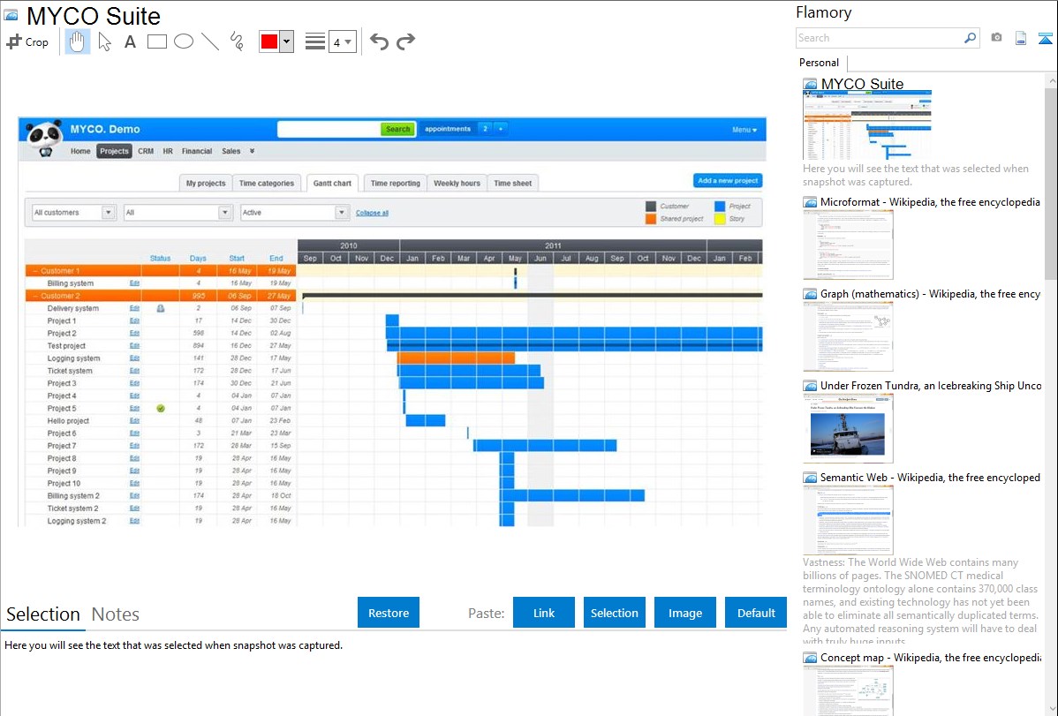Pick the ellipse shape tool

(184, 41)
